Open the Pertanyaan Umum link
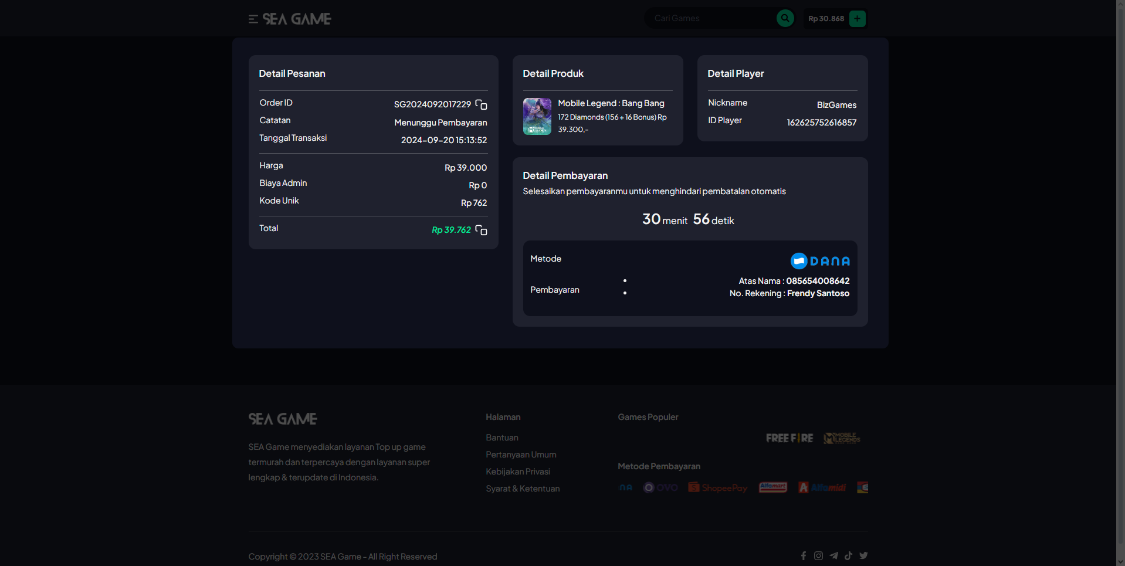The image size is (1125, 566). click(x=521, y=455)
